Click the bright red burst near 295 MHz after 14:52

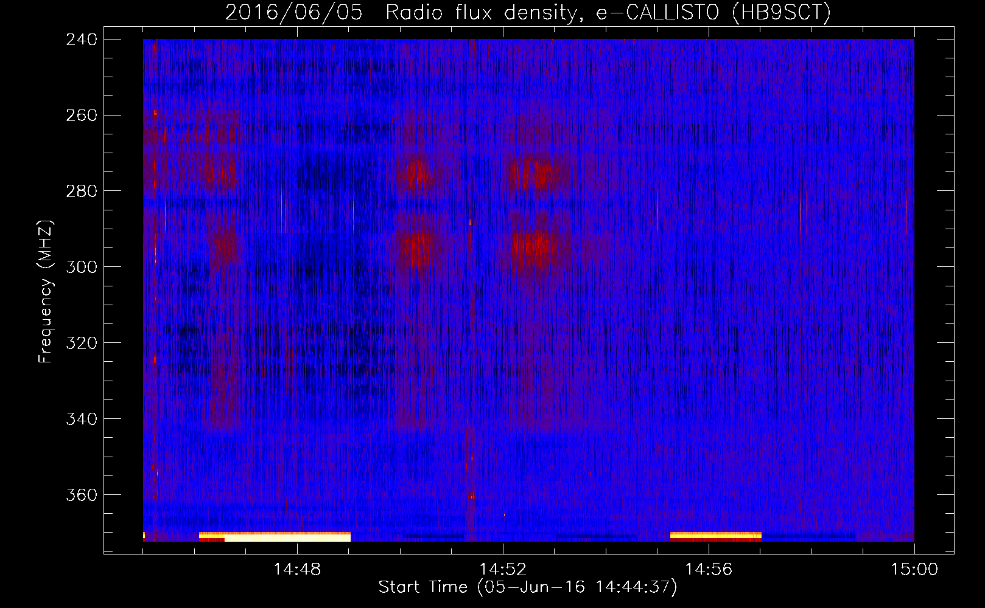pyautogui.click(x=535, y=246)
